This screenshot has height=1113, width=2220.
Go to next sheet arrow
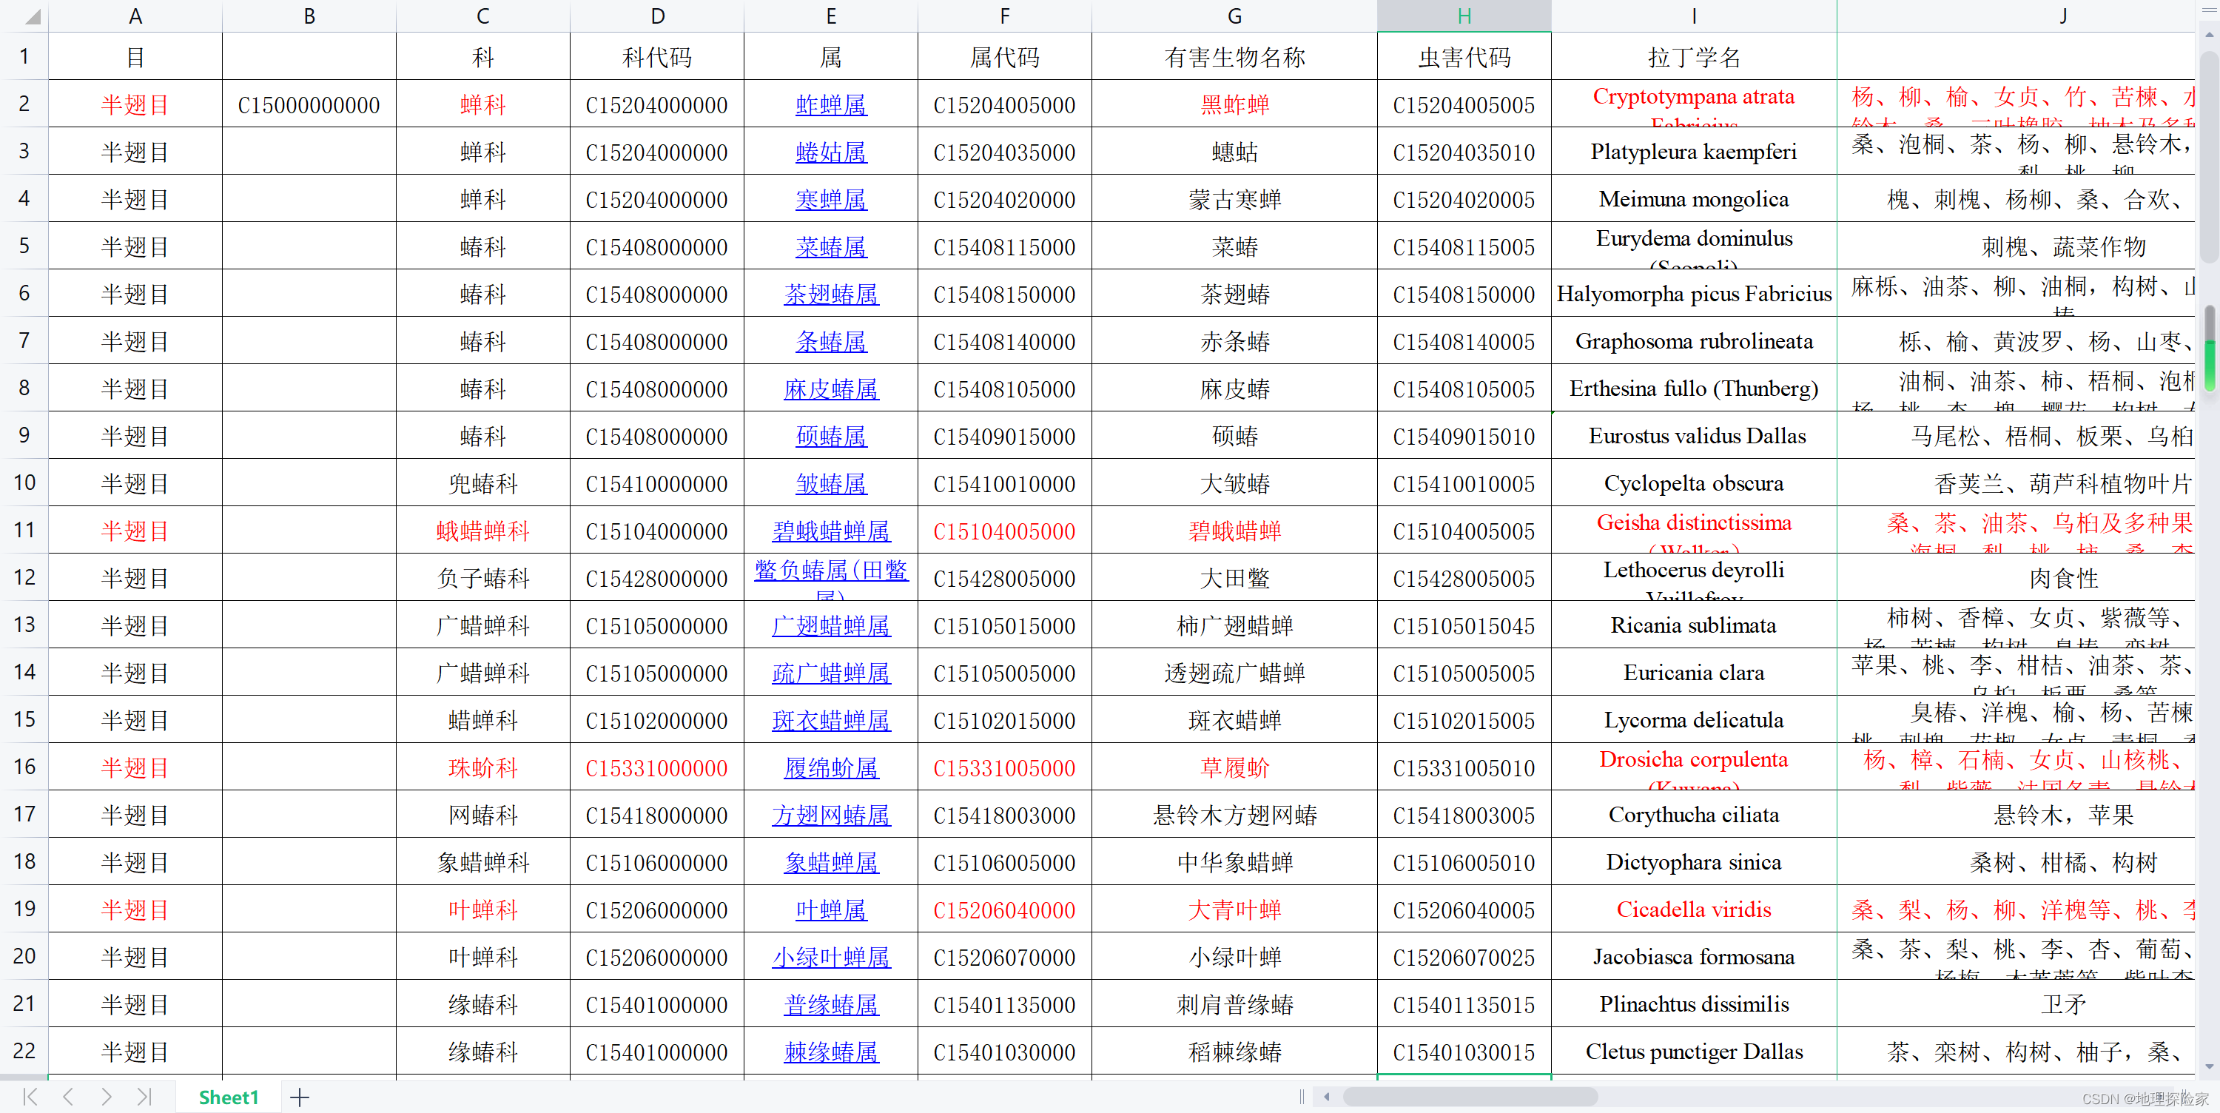(x=106, y=1097)
